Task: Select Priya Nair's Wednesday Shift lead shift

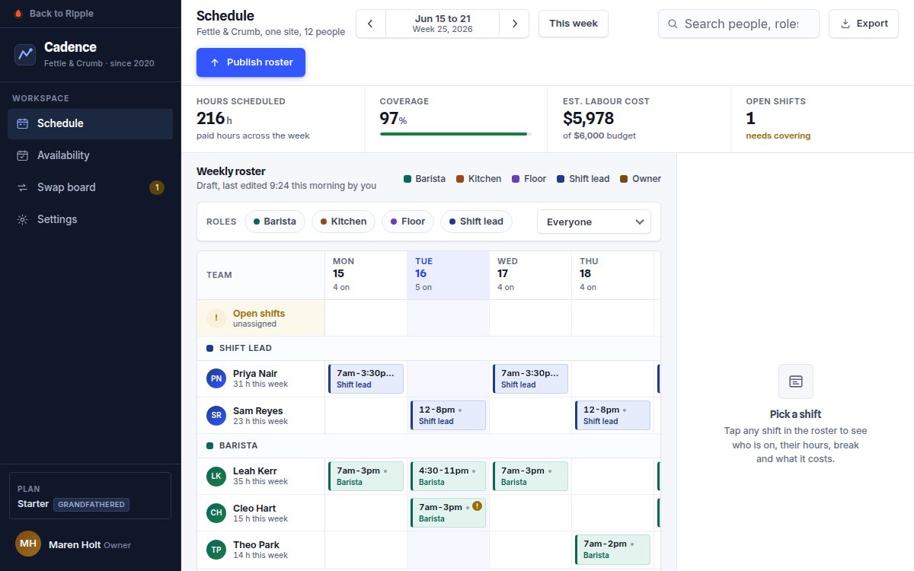Action: 530,378
